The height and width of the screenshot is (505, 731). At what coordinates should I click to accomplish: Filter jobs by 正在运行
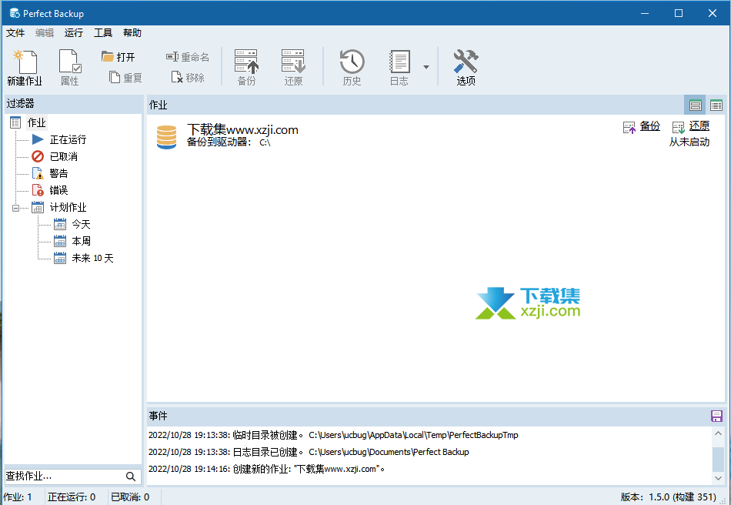68,139
